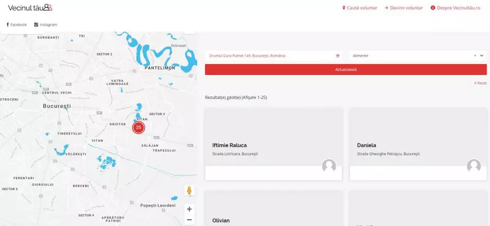Open Olivian volunteer card
The width and height of the screenshot is (490, 226).
coord(273,208)
